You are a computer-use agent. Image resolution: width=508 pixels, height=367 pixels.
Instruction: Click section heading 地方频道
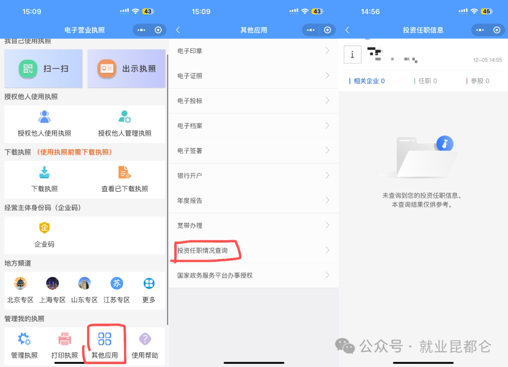18,263
